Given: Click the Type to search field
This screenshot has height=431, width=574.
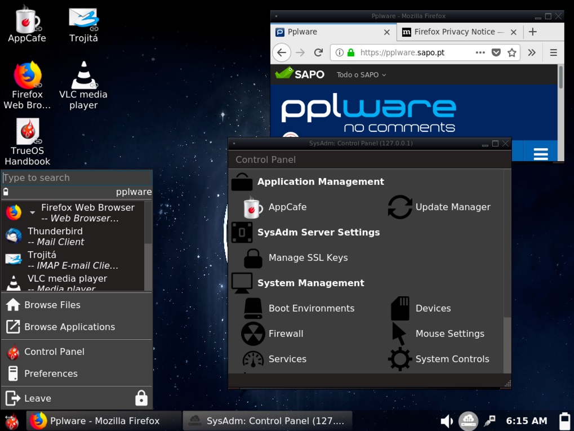Looking at the screenshot, I should click(x=77, y=178).
